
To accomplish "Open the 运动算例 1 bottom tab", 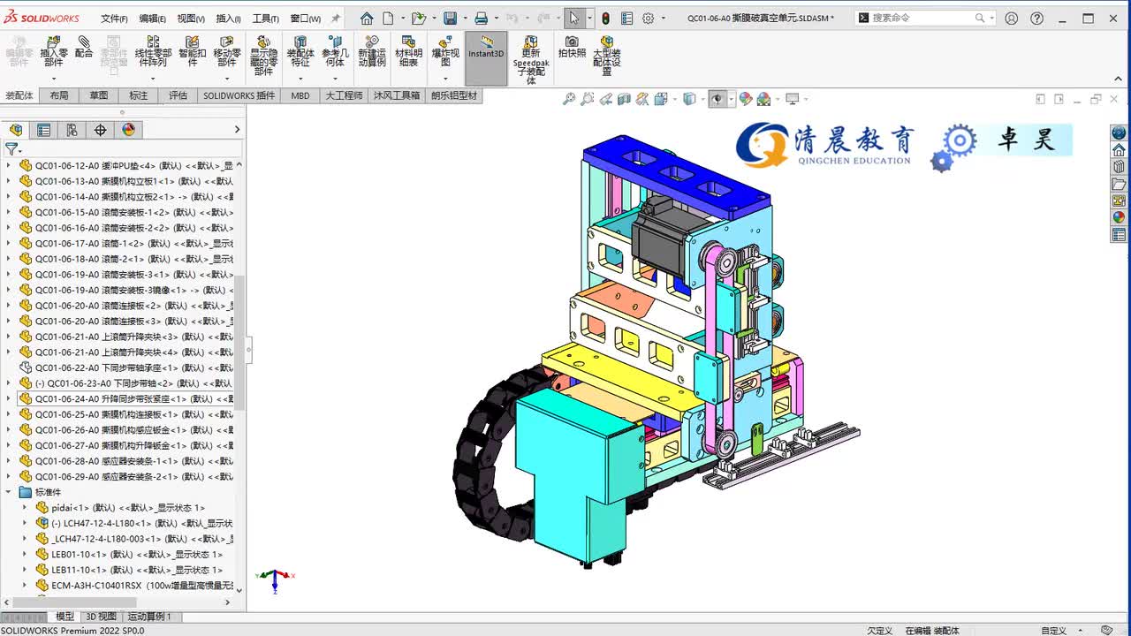I will tap(150, 617).
